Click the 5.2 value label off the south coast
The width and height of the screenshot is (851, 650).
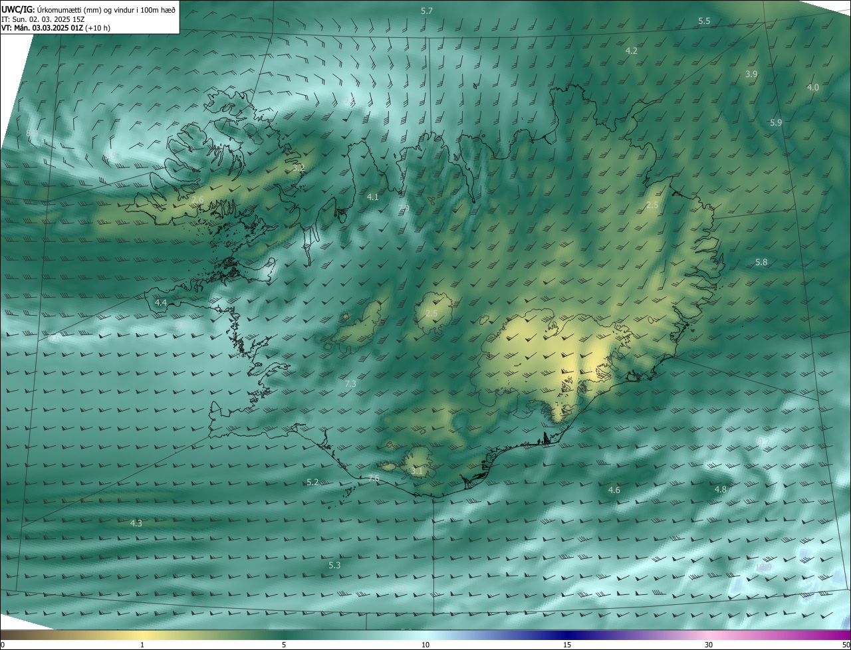(x=312, y=483)
